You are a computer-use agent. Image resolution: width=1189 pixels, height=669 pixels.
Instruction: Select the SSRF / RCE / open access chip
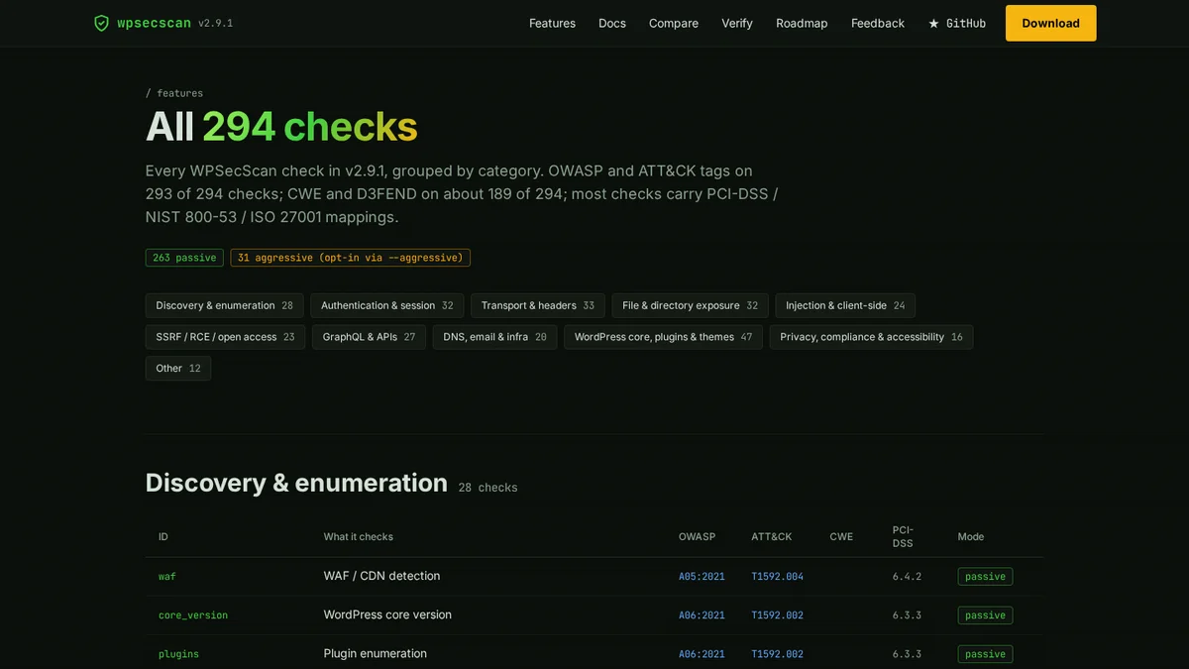pos(225,337)
